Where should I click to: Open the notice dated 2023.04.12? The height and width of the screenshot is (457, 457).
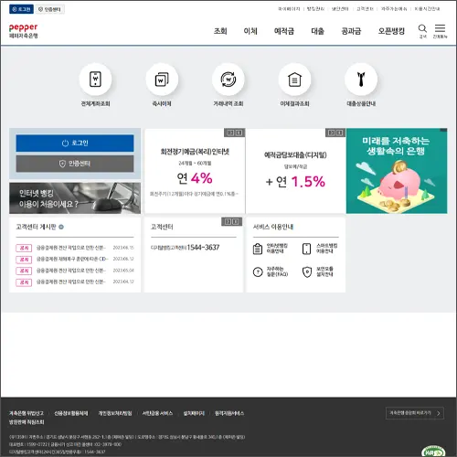point(75,282)
